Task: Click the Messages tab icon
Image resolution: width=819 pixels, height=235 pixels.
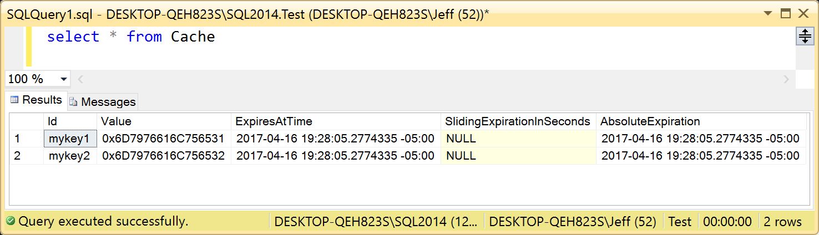Action: click(x=73, y=102)
